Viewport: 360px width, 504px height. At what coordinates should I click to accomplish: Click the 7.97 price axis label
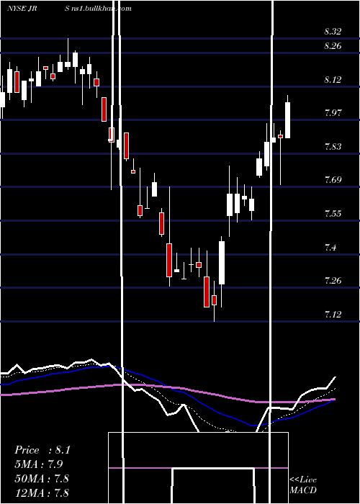click(333, 113)
